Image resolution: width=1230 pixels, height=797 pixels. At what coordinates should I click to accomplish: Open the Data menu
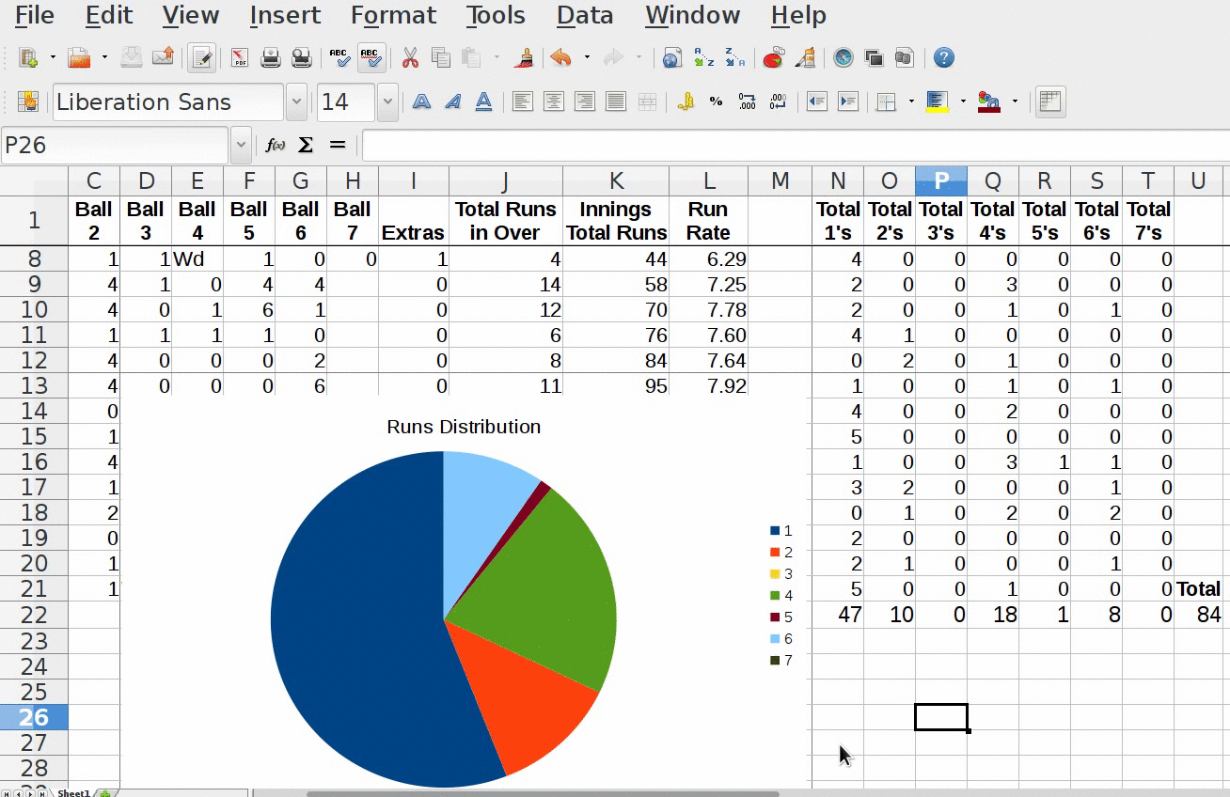pos(584,16)
